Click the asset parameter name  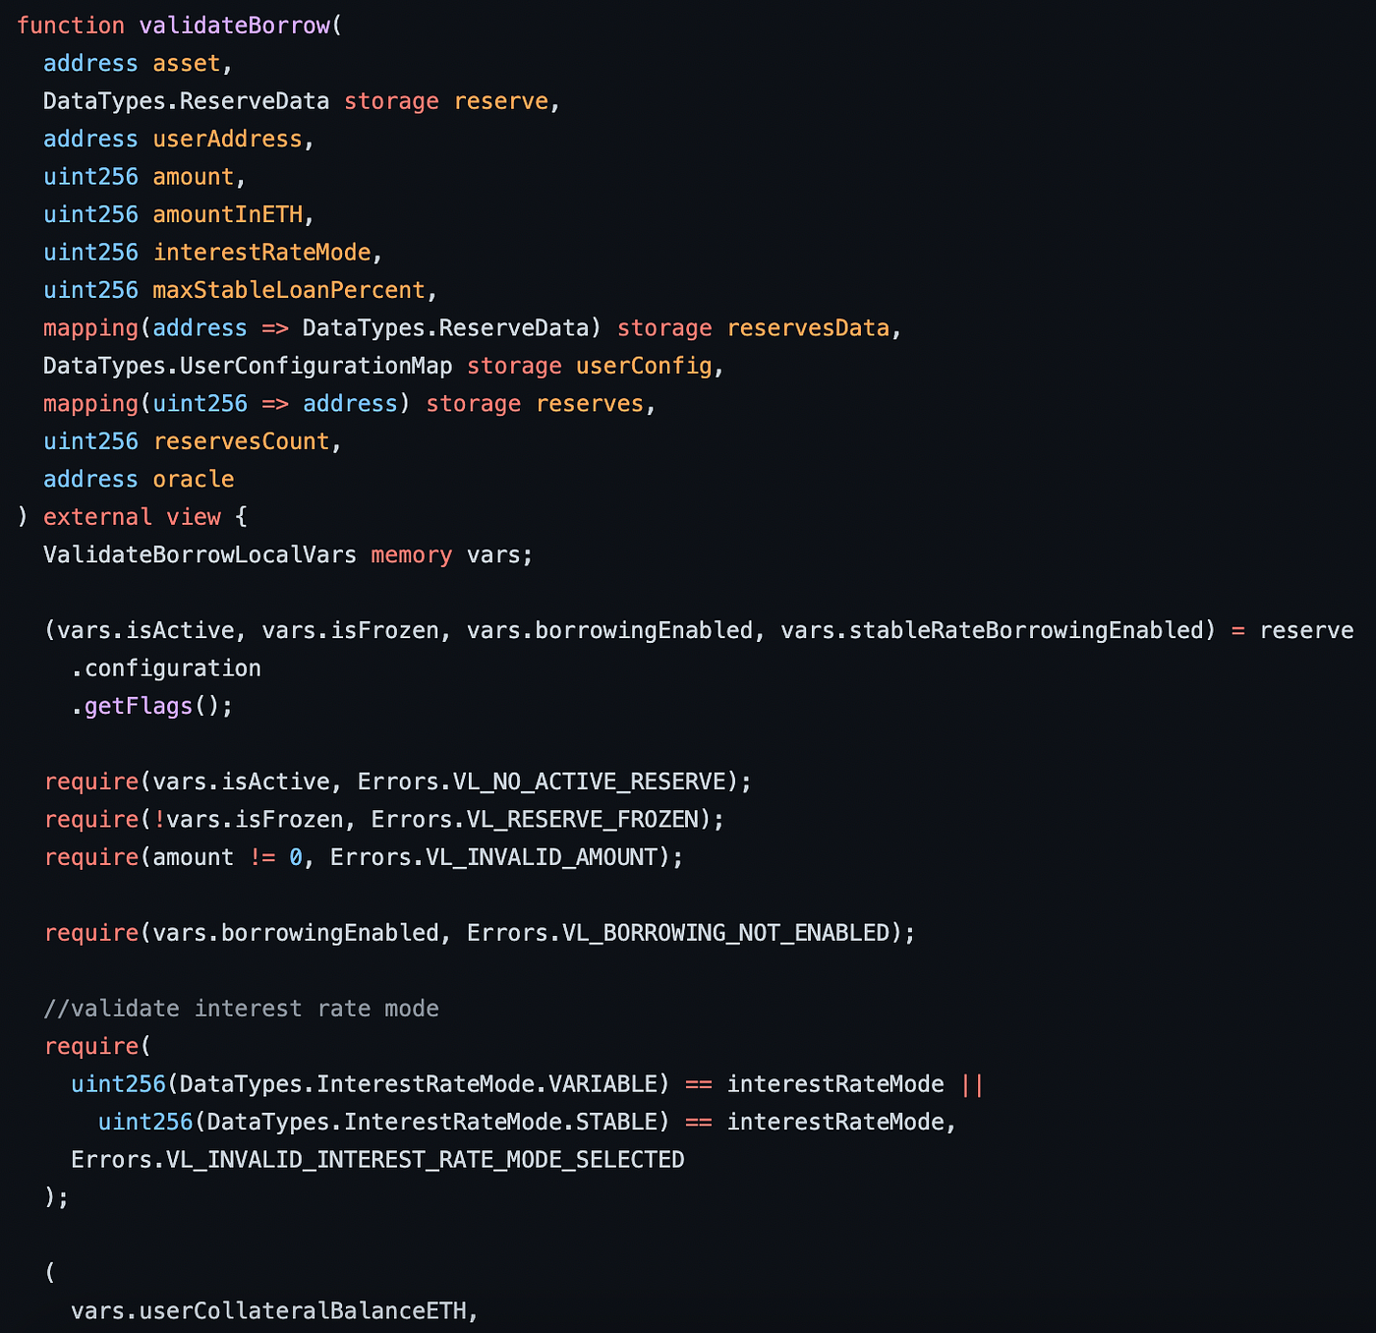pyautogui.click(x=187, y=64)
